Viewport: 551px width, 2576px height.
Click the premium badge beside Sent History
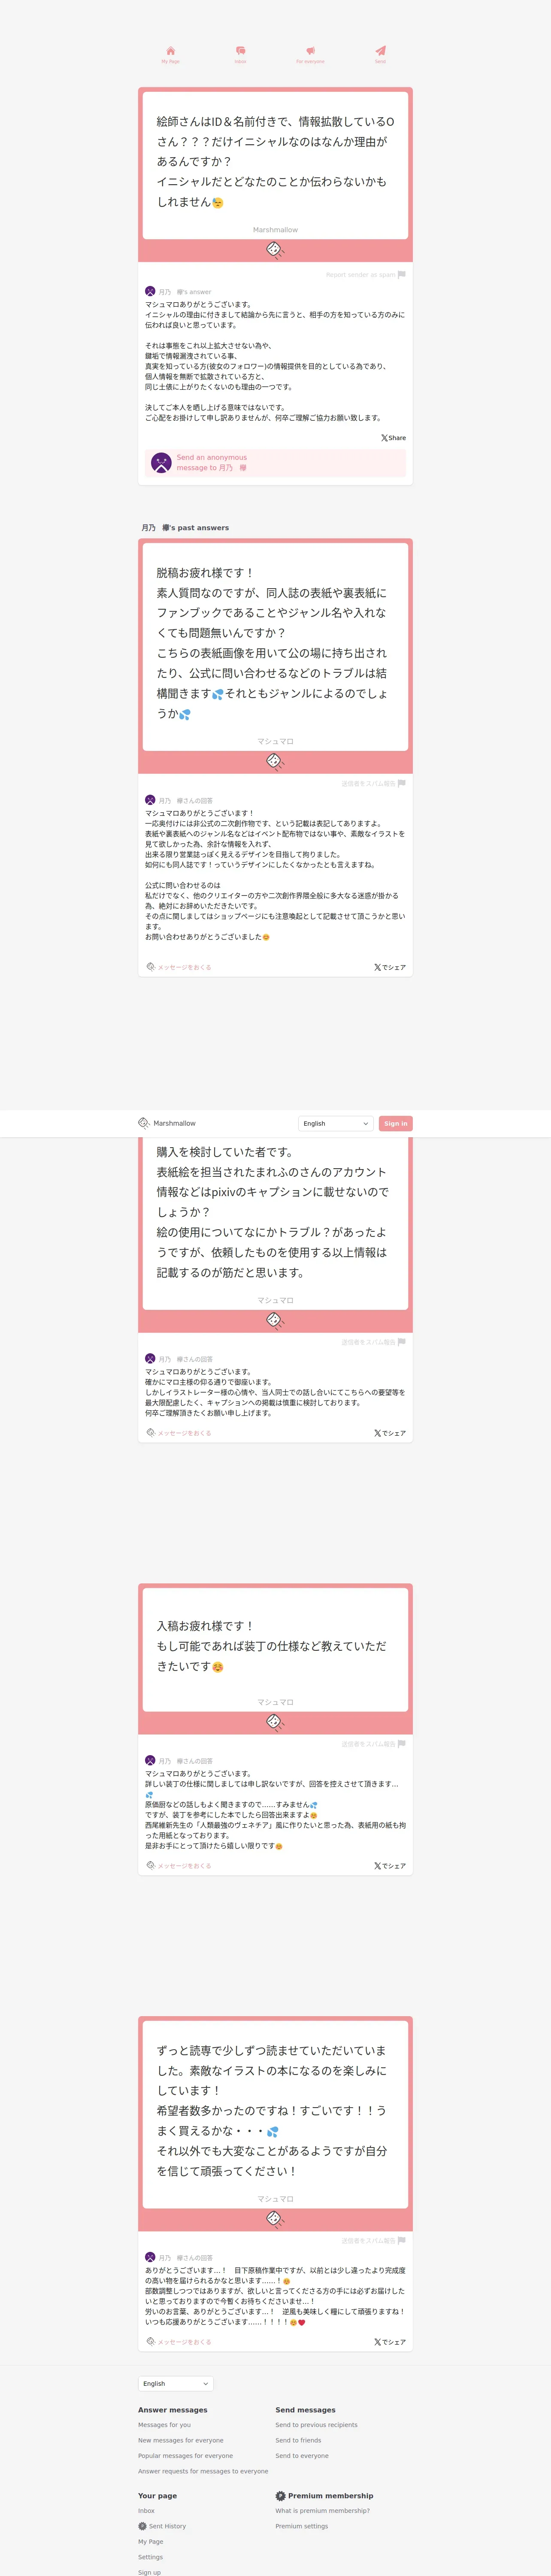(142, 2526)
